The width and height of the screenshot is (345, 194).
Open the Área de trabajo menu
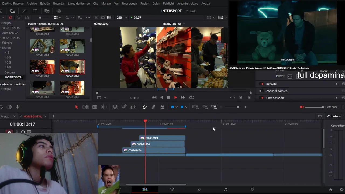click(x=188, y=4)
